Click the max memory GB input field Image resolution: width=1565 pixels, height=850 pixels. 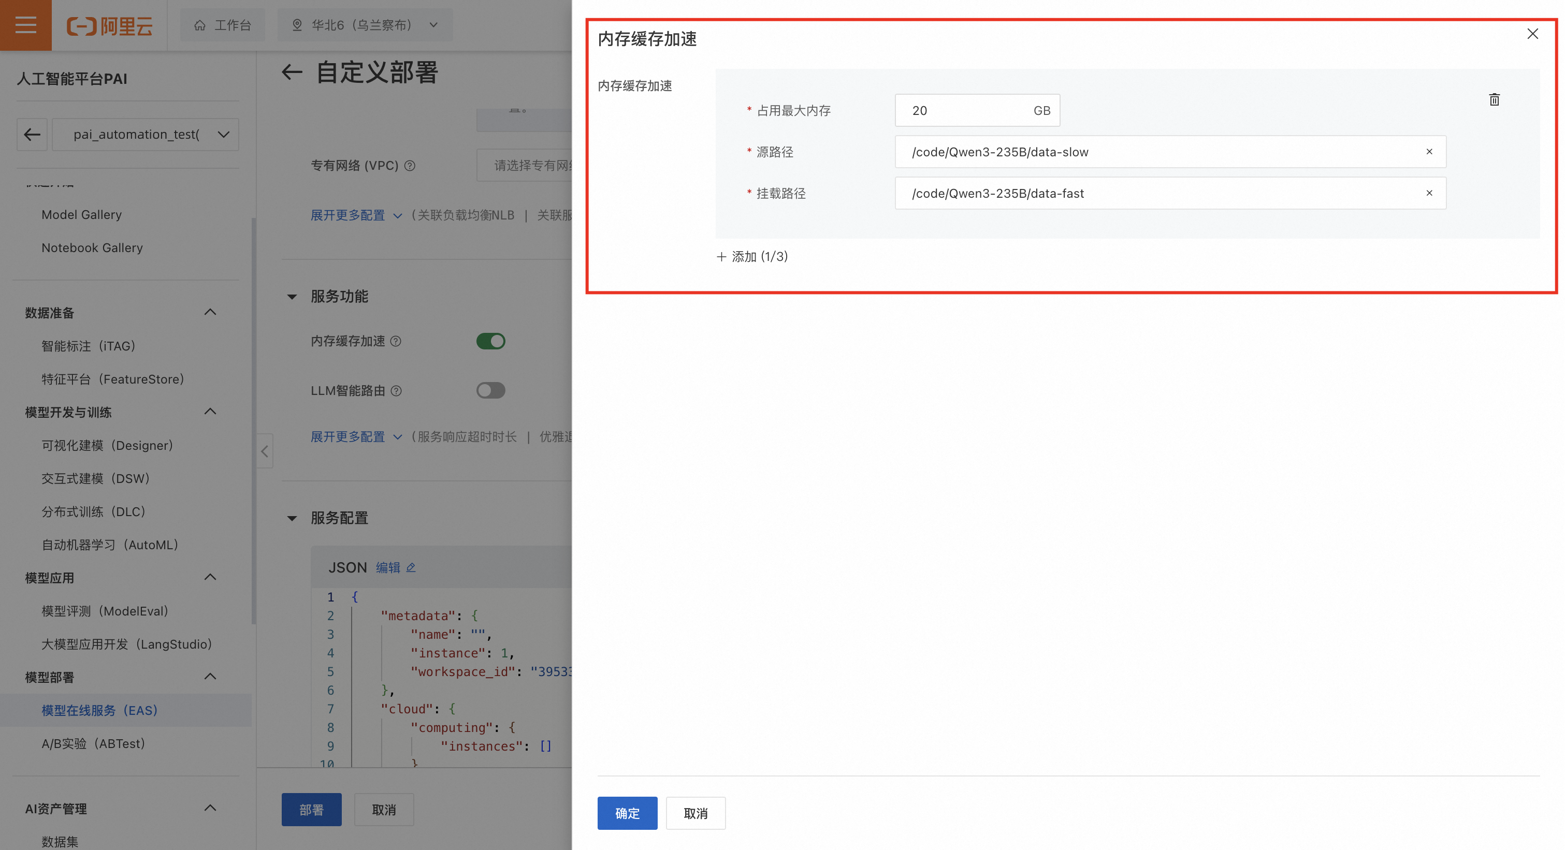pos(966,110)
